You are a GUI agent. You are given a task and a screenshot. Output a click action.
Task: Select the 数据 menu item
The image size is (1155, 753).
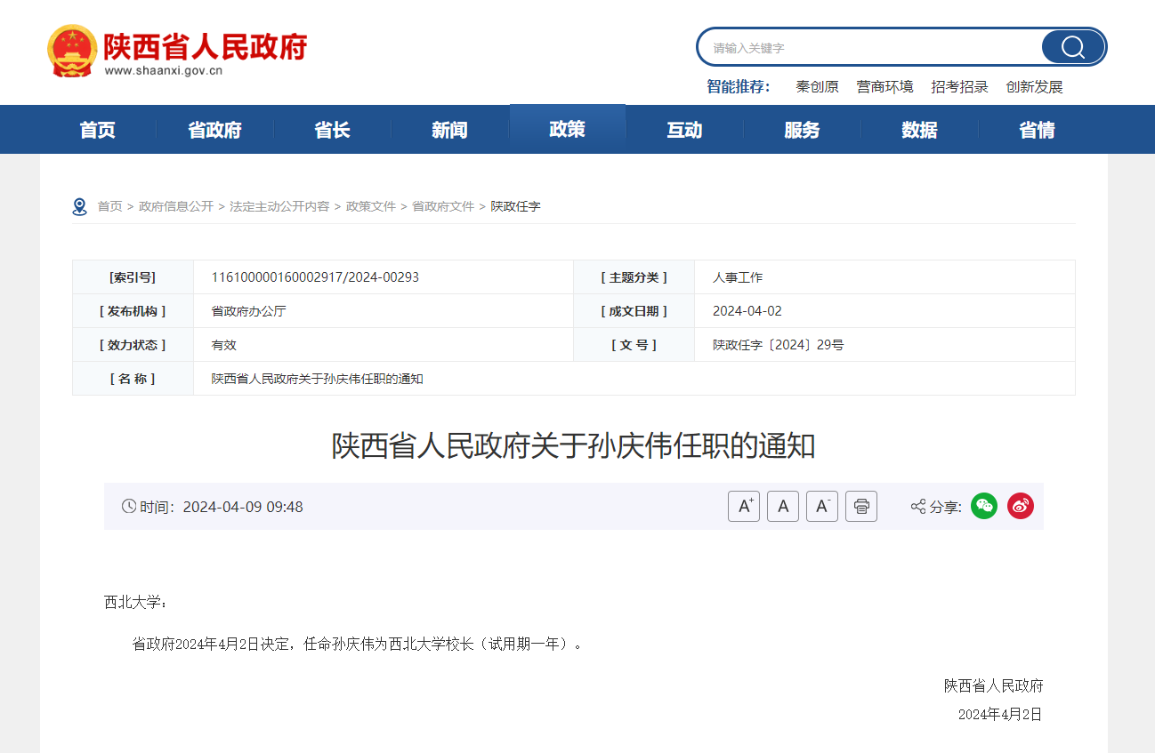(919, 129)
